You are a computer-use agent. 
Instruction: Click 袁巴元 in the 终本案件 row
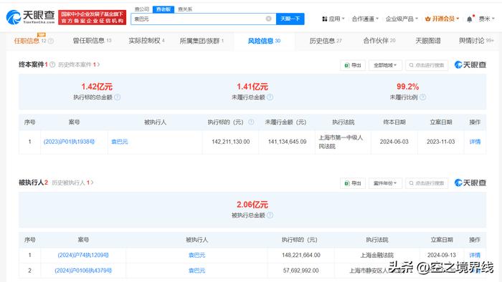120,142
